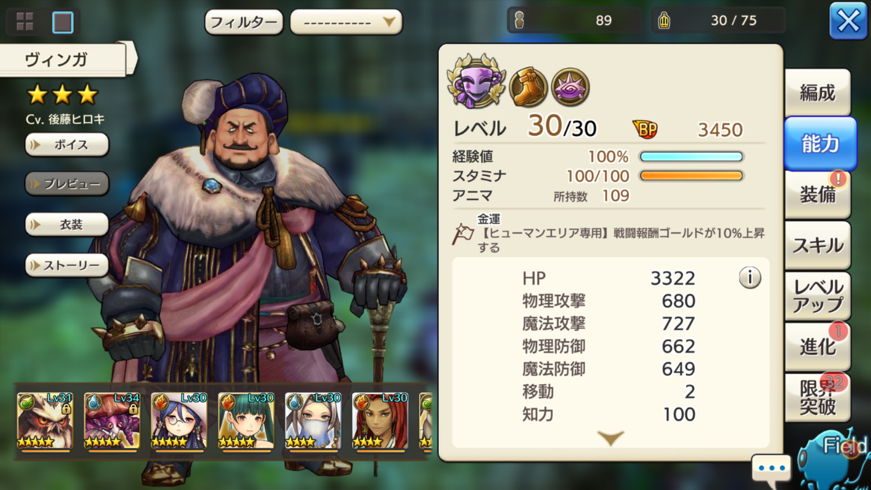Tap the BP badge icon
This screenshot has height=490, width=871.
646,129
